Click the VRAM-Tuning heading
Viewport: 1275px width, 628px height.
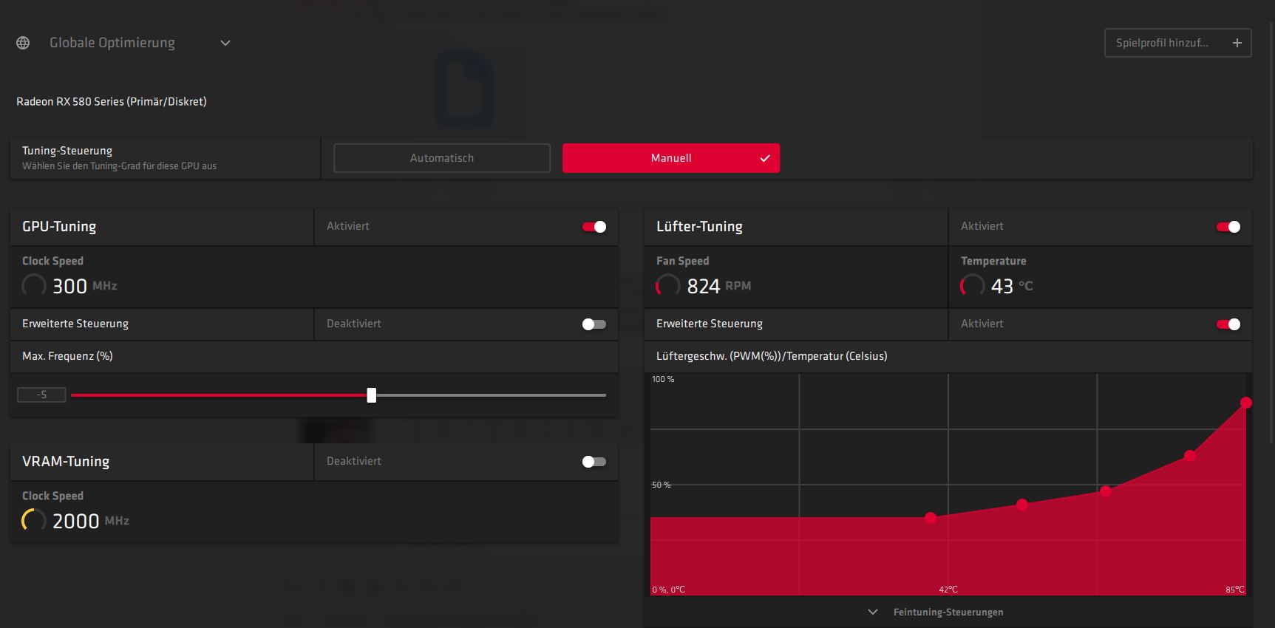click(66, 462)
